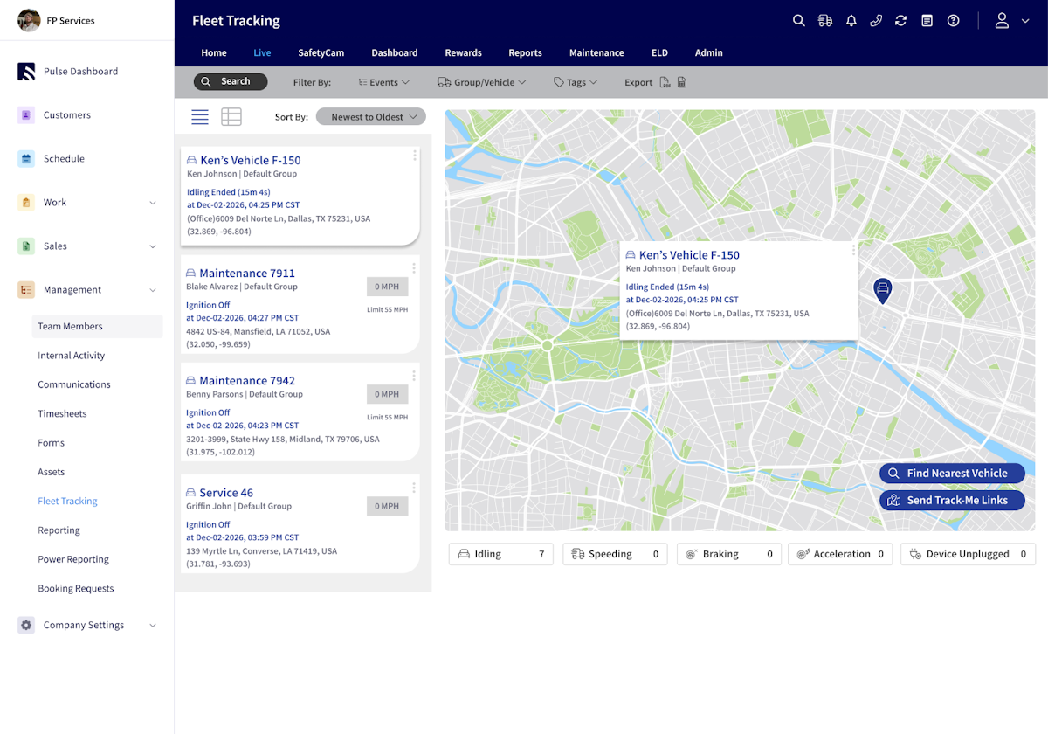Switch to the Home tab
This screenshot has width=1048, height=734.
click(213, 52)
